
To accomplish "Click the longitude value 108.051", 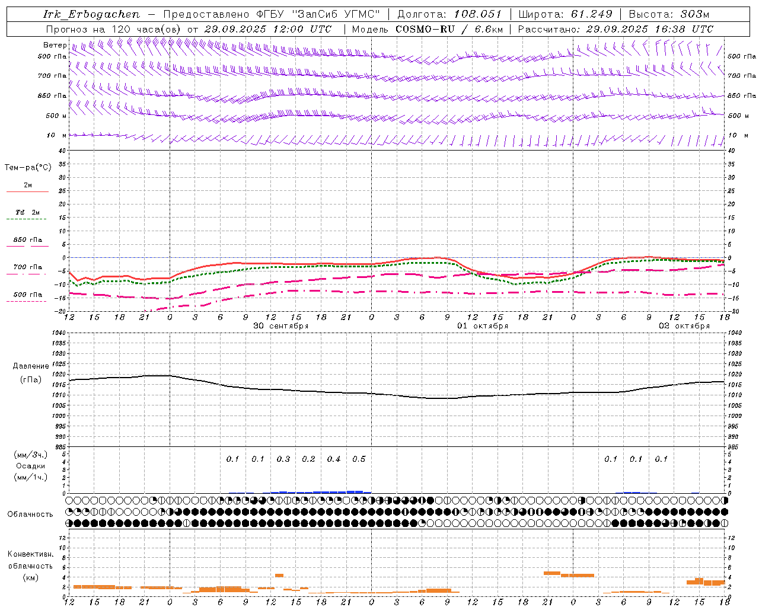I will point(478,14).
